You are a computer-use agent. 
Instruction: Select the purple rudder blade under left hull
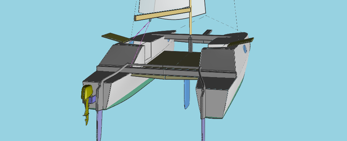pos(100,125)
